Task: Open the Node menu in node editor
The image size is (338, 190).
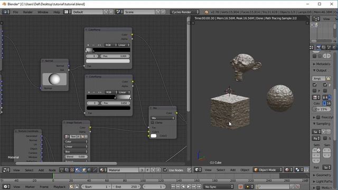Action: 52,170
